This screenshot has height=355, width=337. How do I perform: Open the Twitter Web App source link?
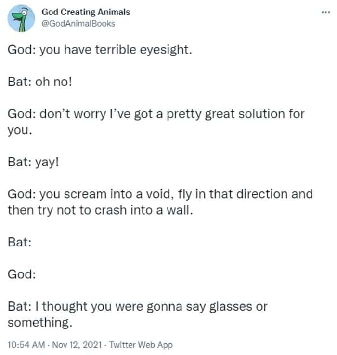(x=141, y=345)
